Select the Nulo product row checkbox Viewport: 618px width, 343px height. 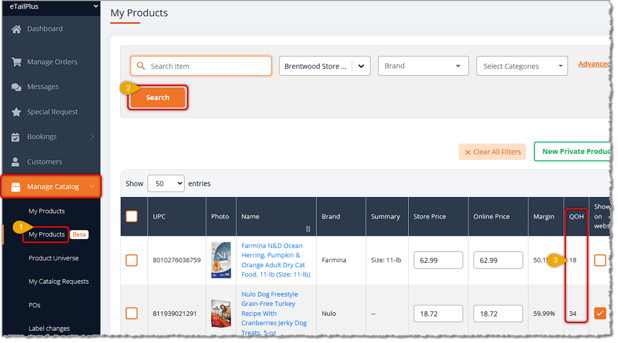coord(132,313)
